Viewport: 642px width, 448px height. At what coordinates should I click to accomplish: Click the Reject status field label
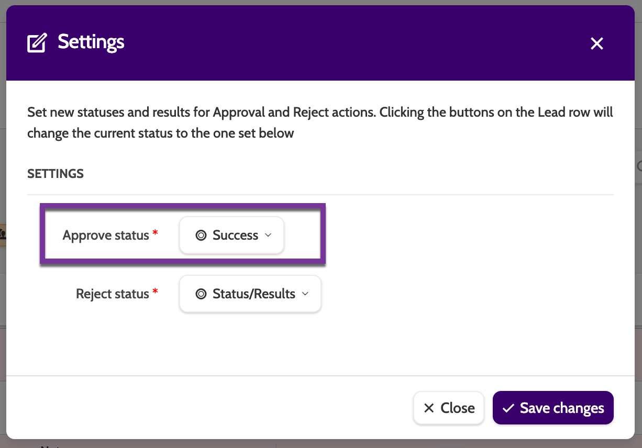(113, 294)
